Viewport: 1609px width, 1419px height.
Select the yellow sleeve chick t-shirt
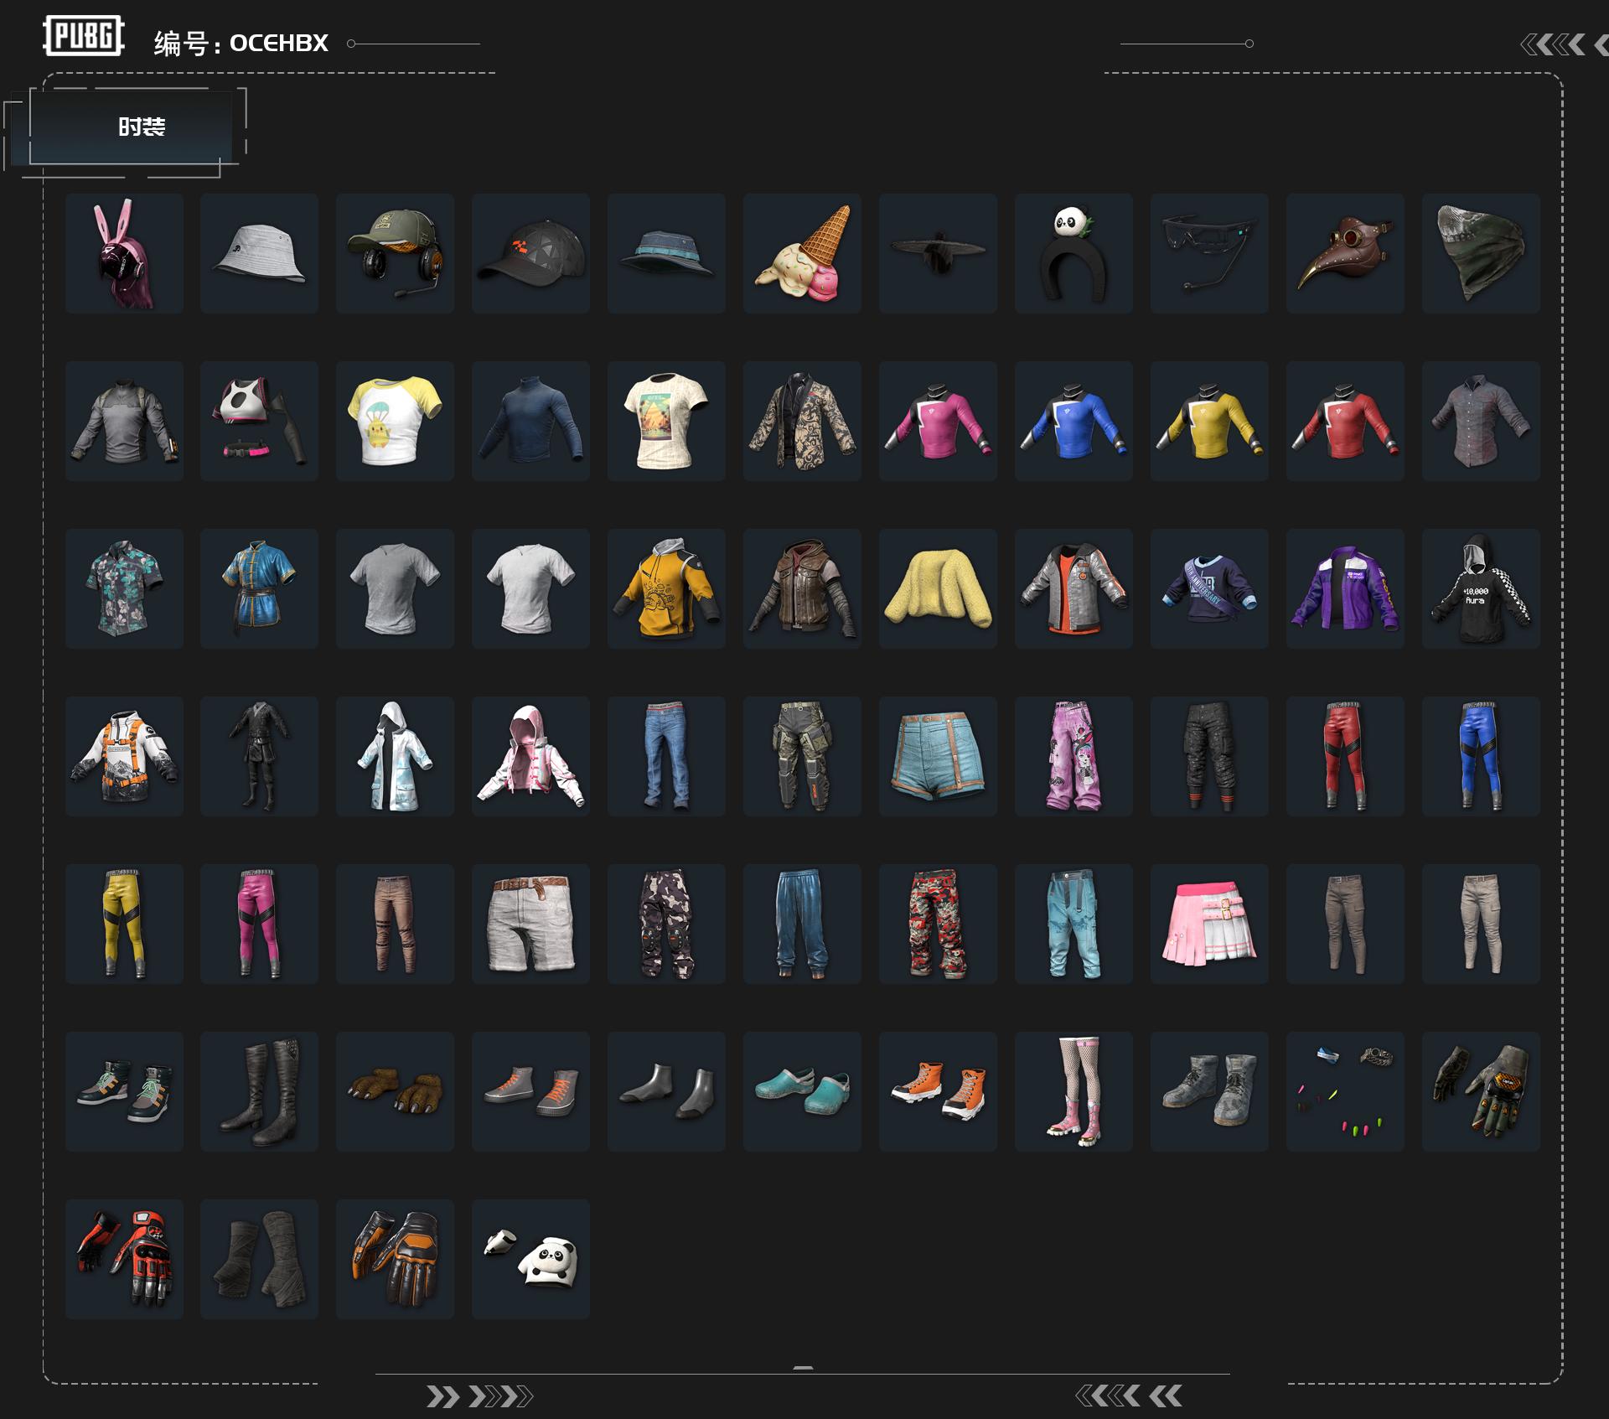396,421
